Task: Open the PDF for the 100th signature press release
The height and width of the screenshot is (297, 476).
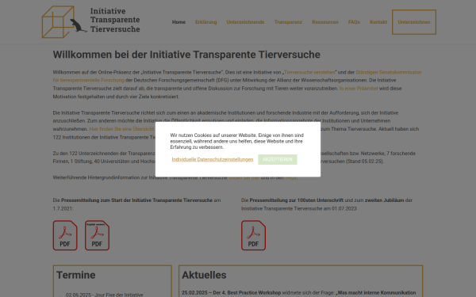Action: click(x=254, y=235)
